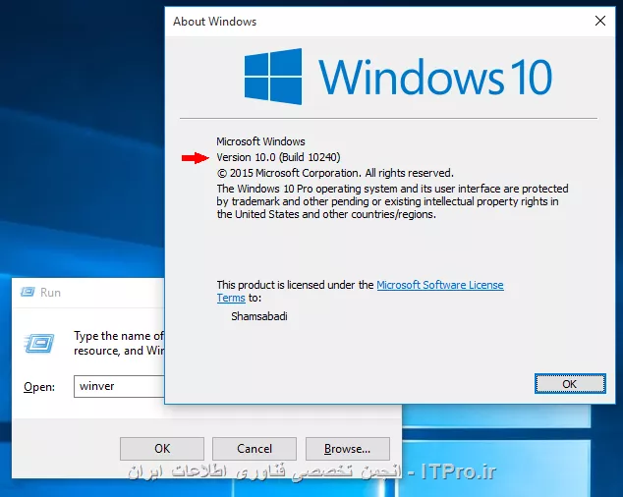Click the Windows 10 Pro trademark paragraph

pyautogui.click(x=392, y=201)
